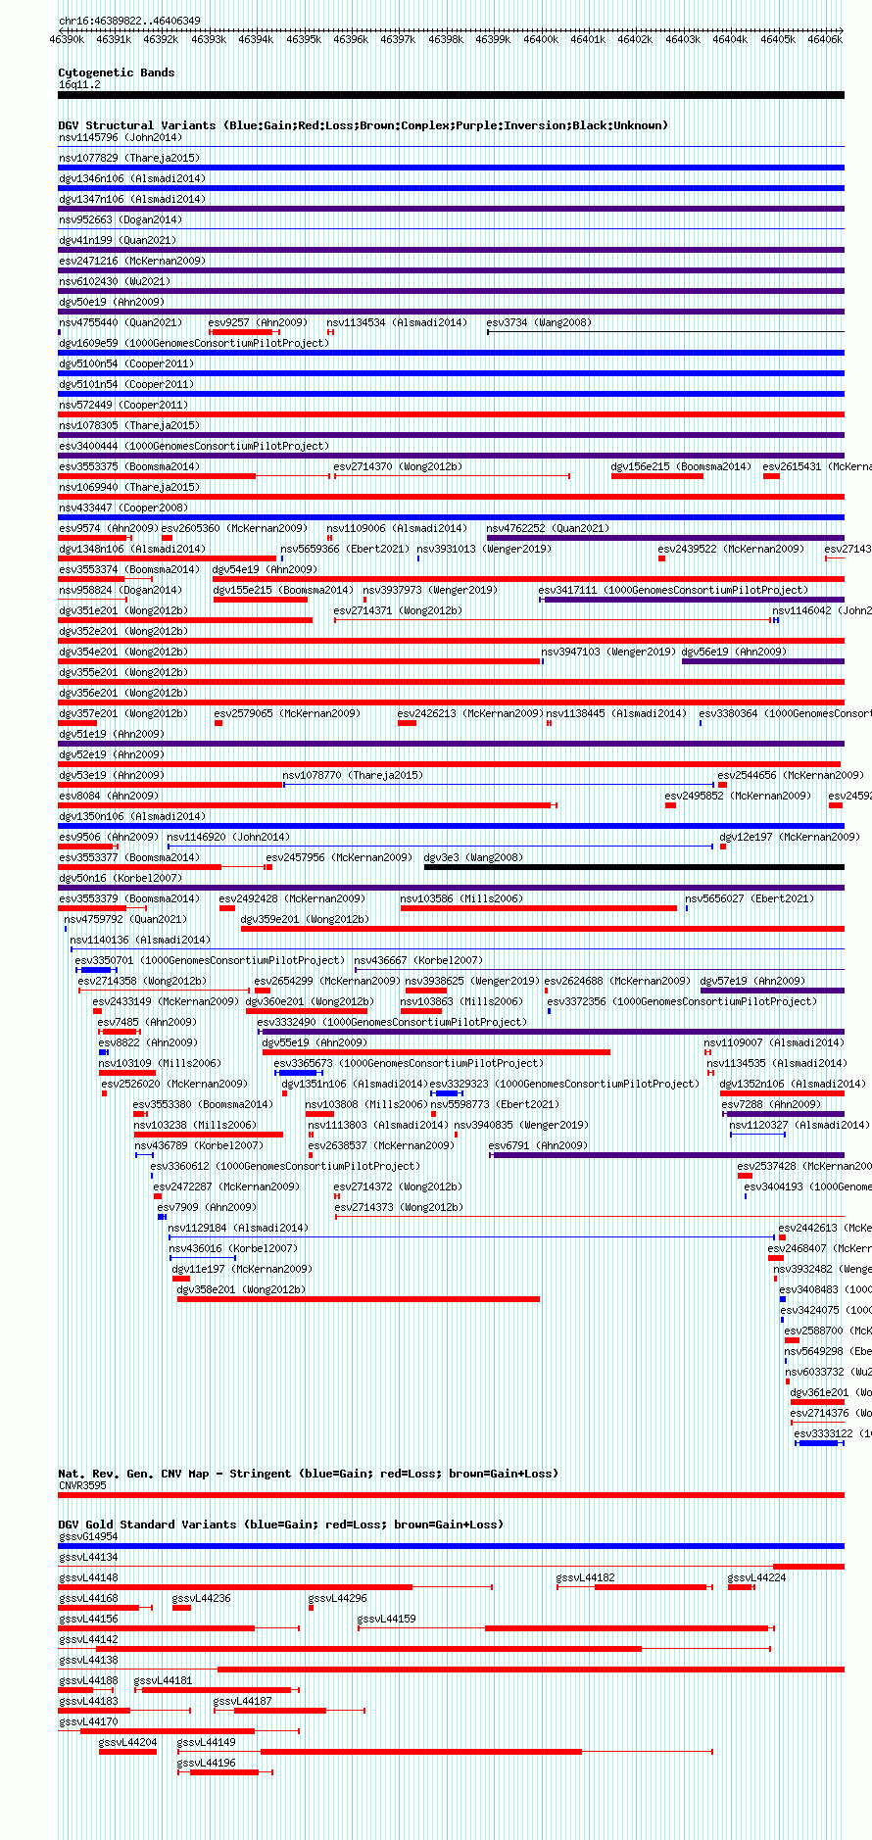Click the 46400k tick label on ruler
Image resolution: width=872 pixels, height=1840 pixels.
click(x=540, y=39)
